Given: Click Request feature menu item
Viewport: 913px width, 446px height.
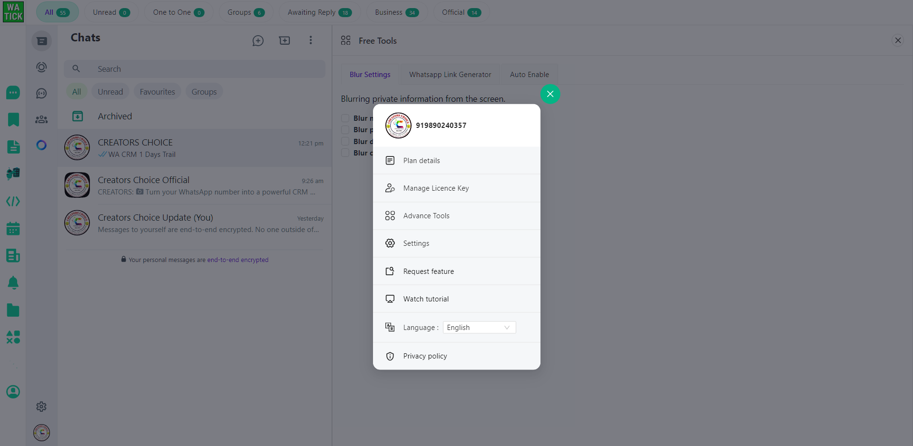Looking at the screenshot, I should [457, 271].
